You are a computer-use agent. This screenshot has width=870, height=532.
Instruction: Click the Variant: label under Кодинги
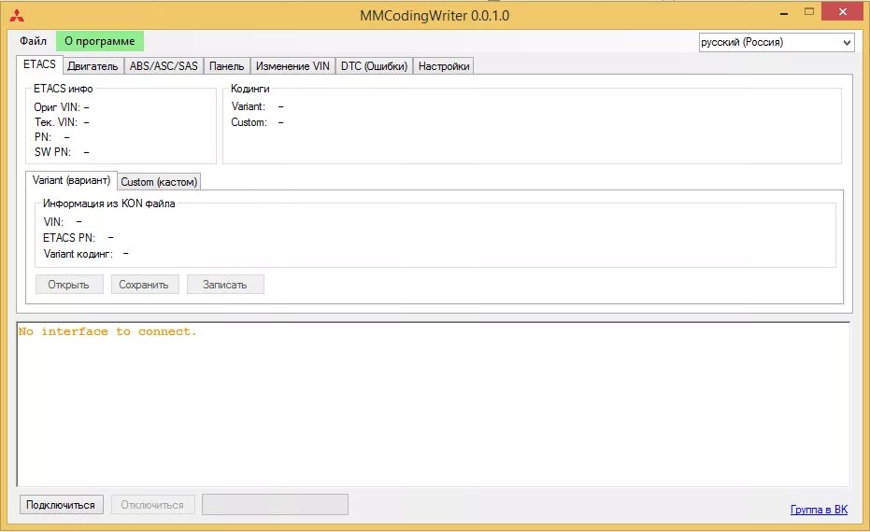coord(248,106)
